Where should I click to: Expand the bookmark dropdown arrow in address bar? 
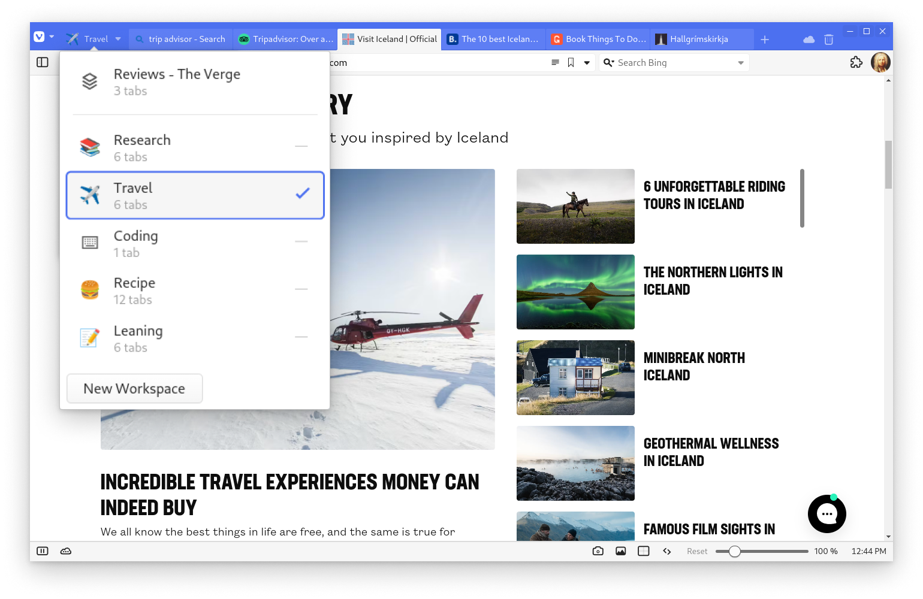click(x=587, y=63)
